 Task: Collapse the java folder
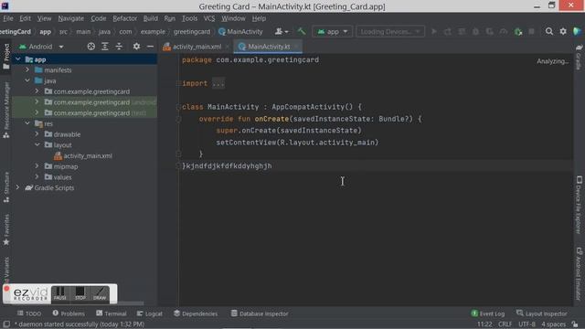point(27,80)
